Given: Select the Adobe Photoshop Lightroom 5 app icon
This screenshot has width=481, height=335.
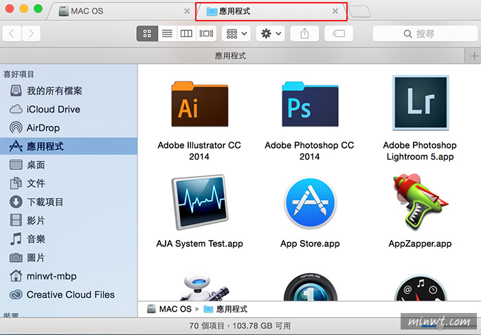Looking at the screenshot, I should (x=421, y=103).
